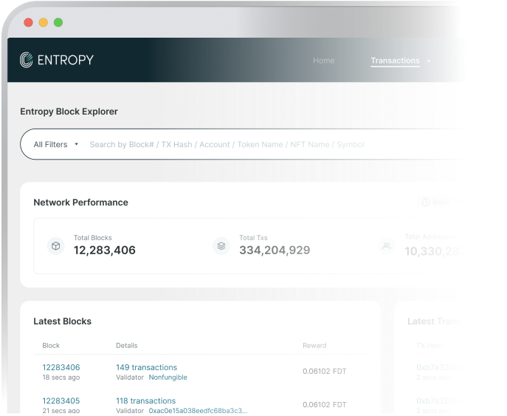Click the Details column header

click(127, 345)
